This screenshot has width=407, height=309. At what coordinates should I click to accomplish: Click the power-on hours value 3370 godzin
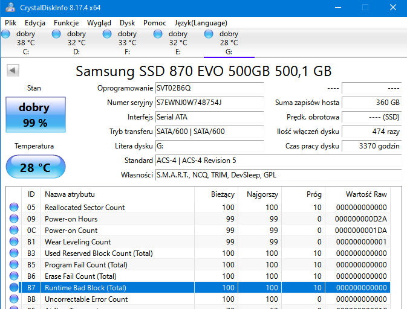tap(372, 146)
